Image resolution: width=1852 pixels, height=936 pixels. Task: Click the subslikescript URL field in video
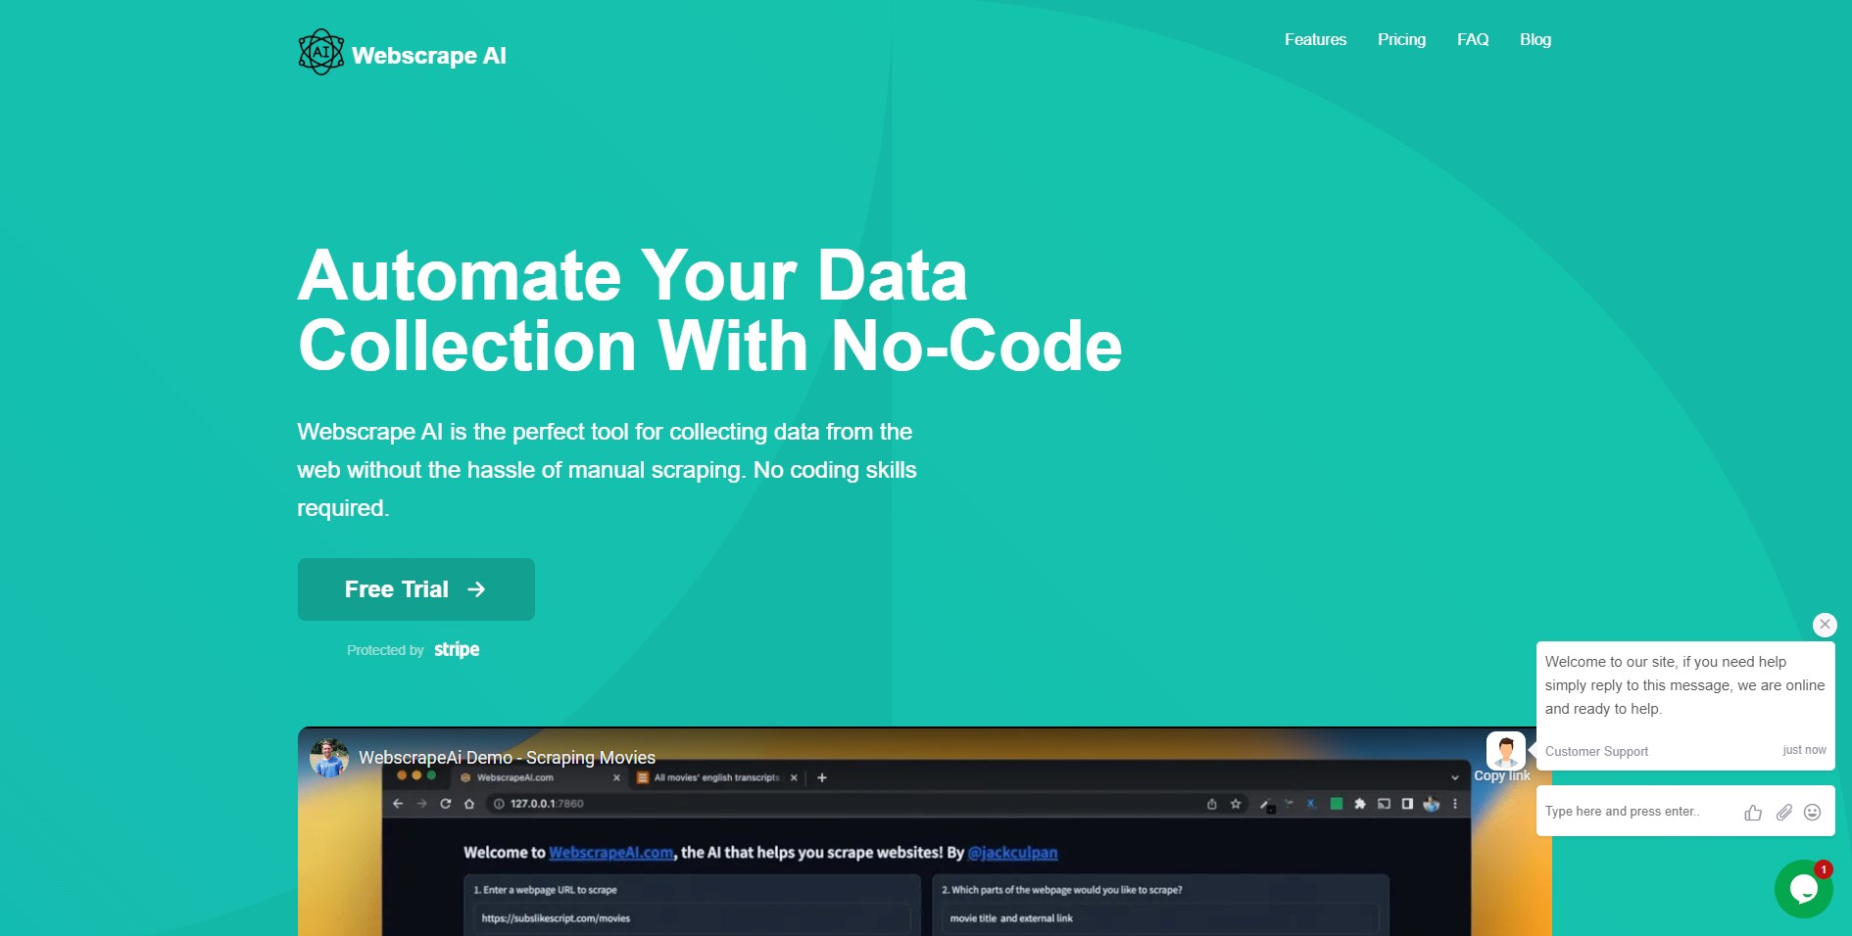point(692,918)
